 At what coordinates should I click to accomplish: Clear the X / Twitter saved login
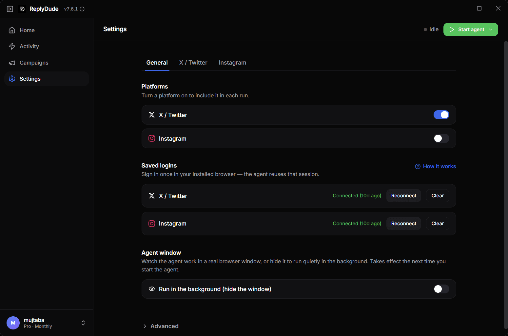pyautogui.click(x=438, y=196)
